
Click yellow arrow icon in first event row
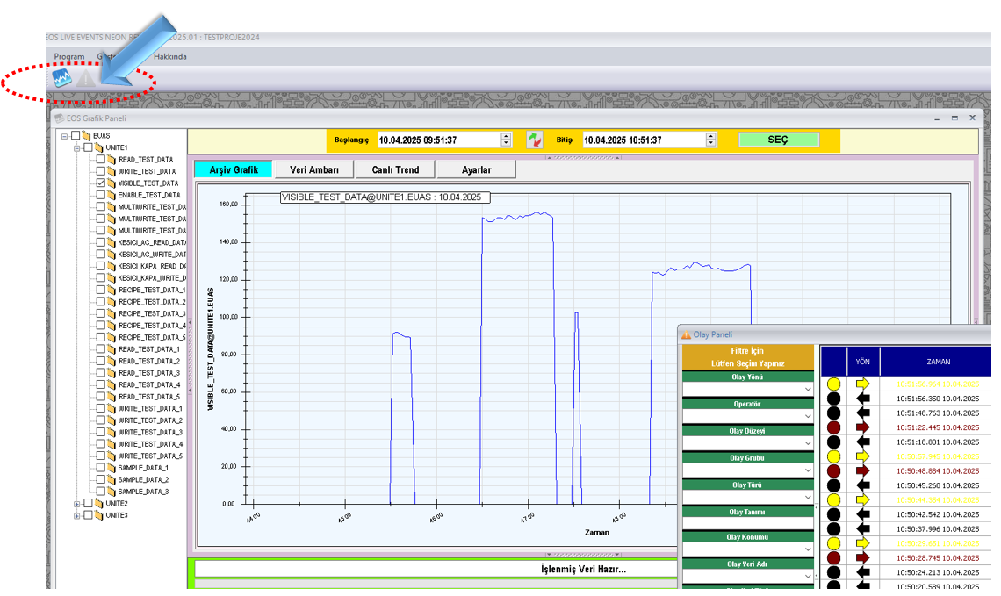(x=862, y=384)
